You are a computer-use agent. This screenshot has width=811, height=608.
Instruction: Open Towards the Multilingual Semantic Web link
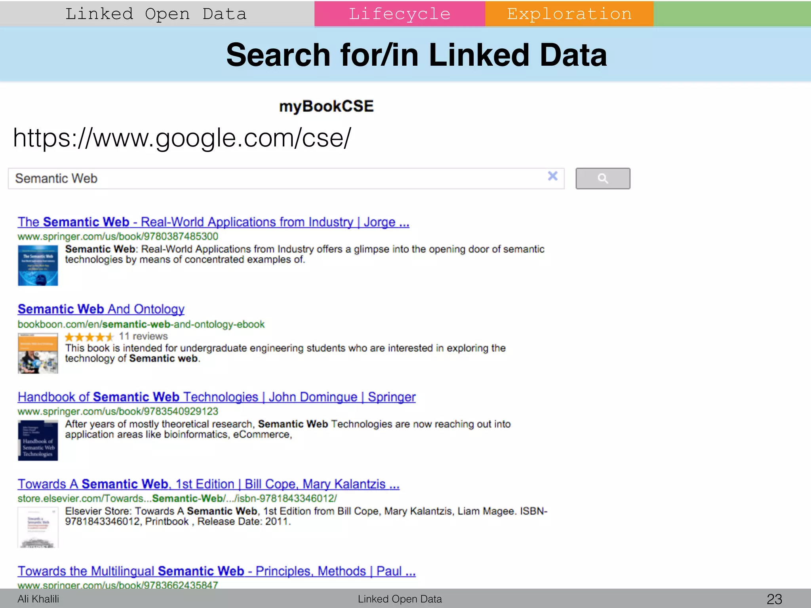(x=216, y=571)
